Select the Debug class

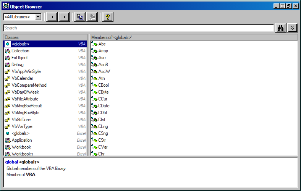pos(45,65)
